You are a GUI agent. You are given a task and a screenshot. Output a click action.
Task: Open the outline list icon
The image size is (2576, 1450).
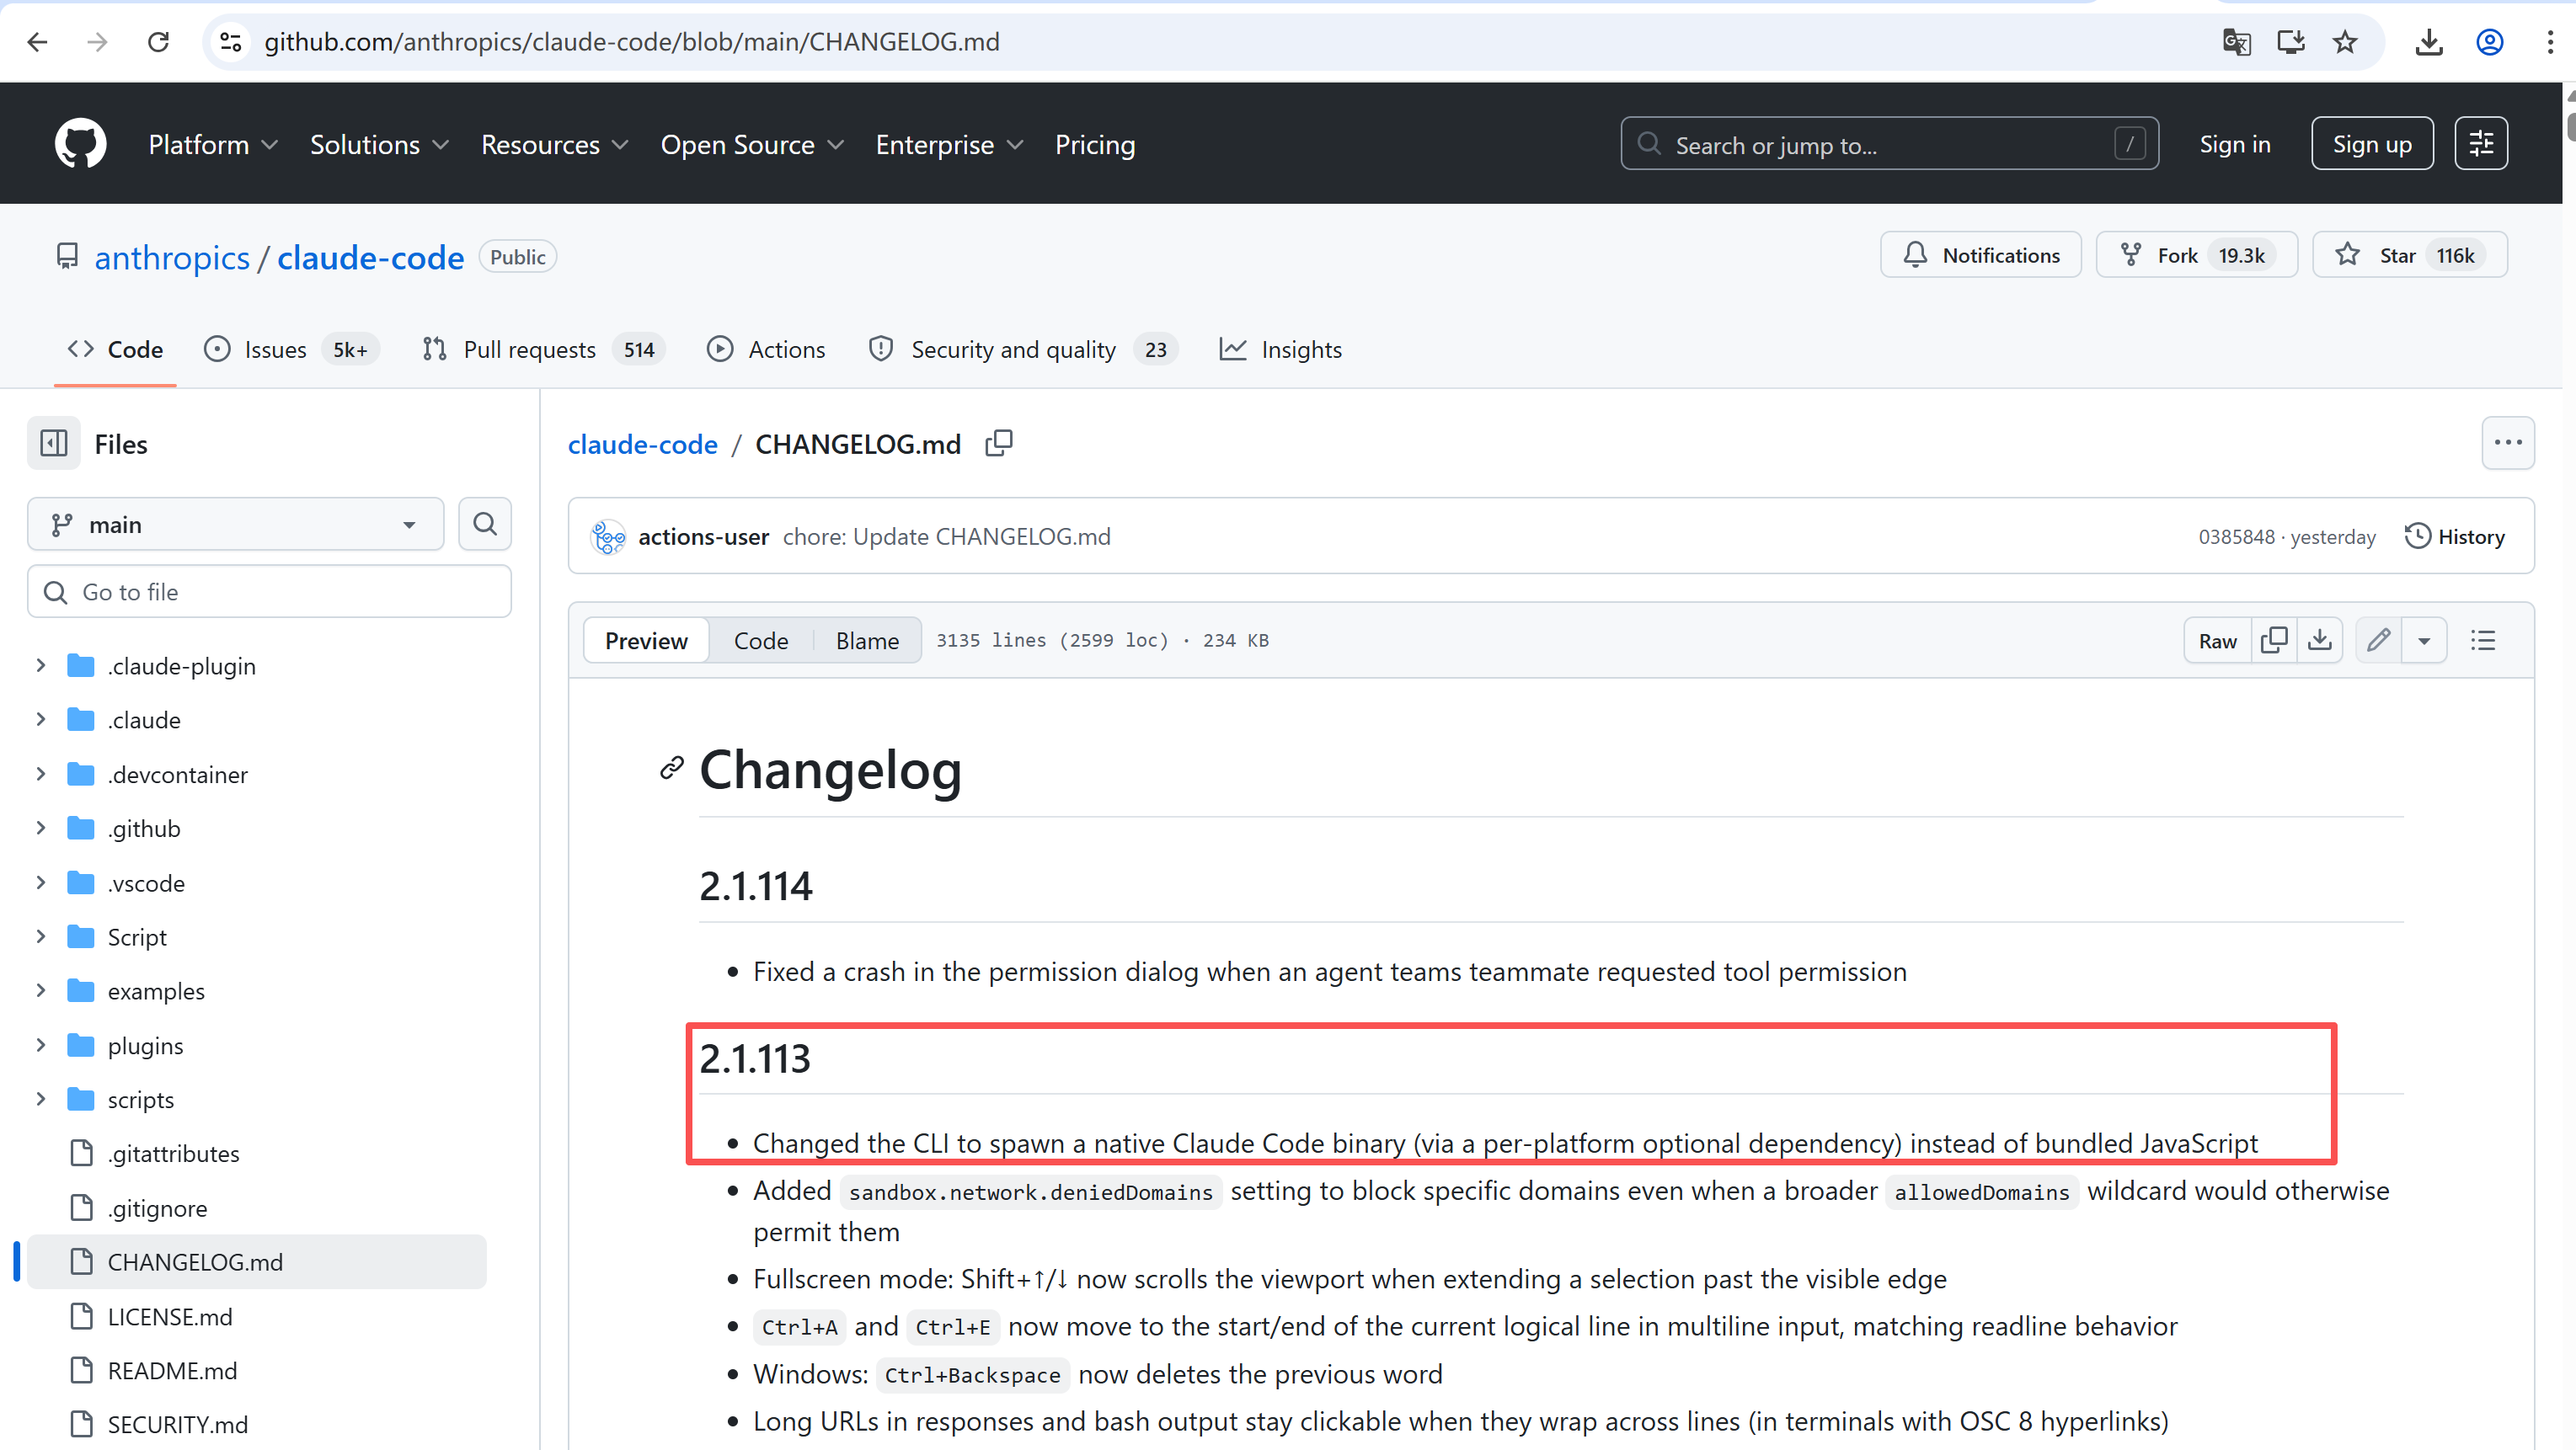tap(2483, 640)
